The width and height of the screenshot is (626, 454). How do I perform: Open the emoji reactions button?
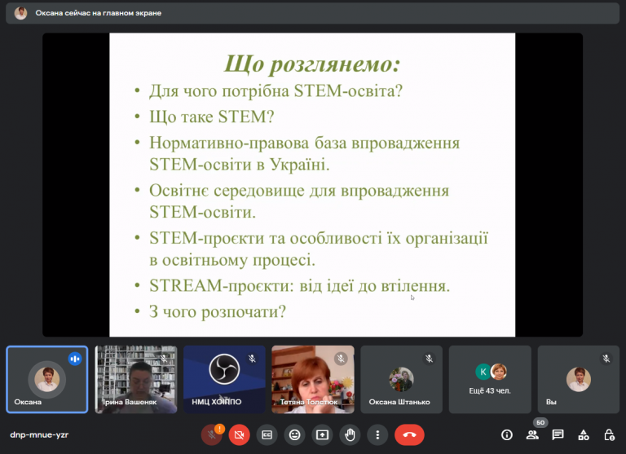[294, 434]
